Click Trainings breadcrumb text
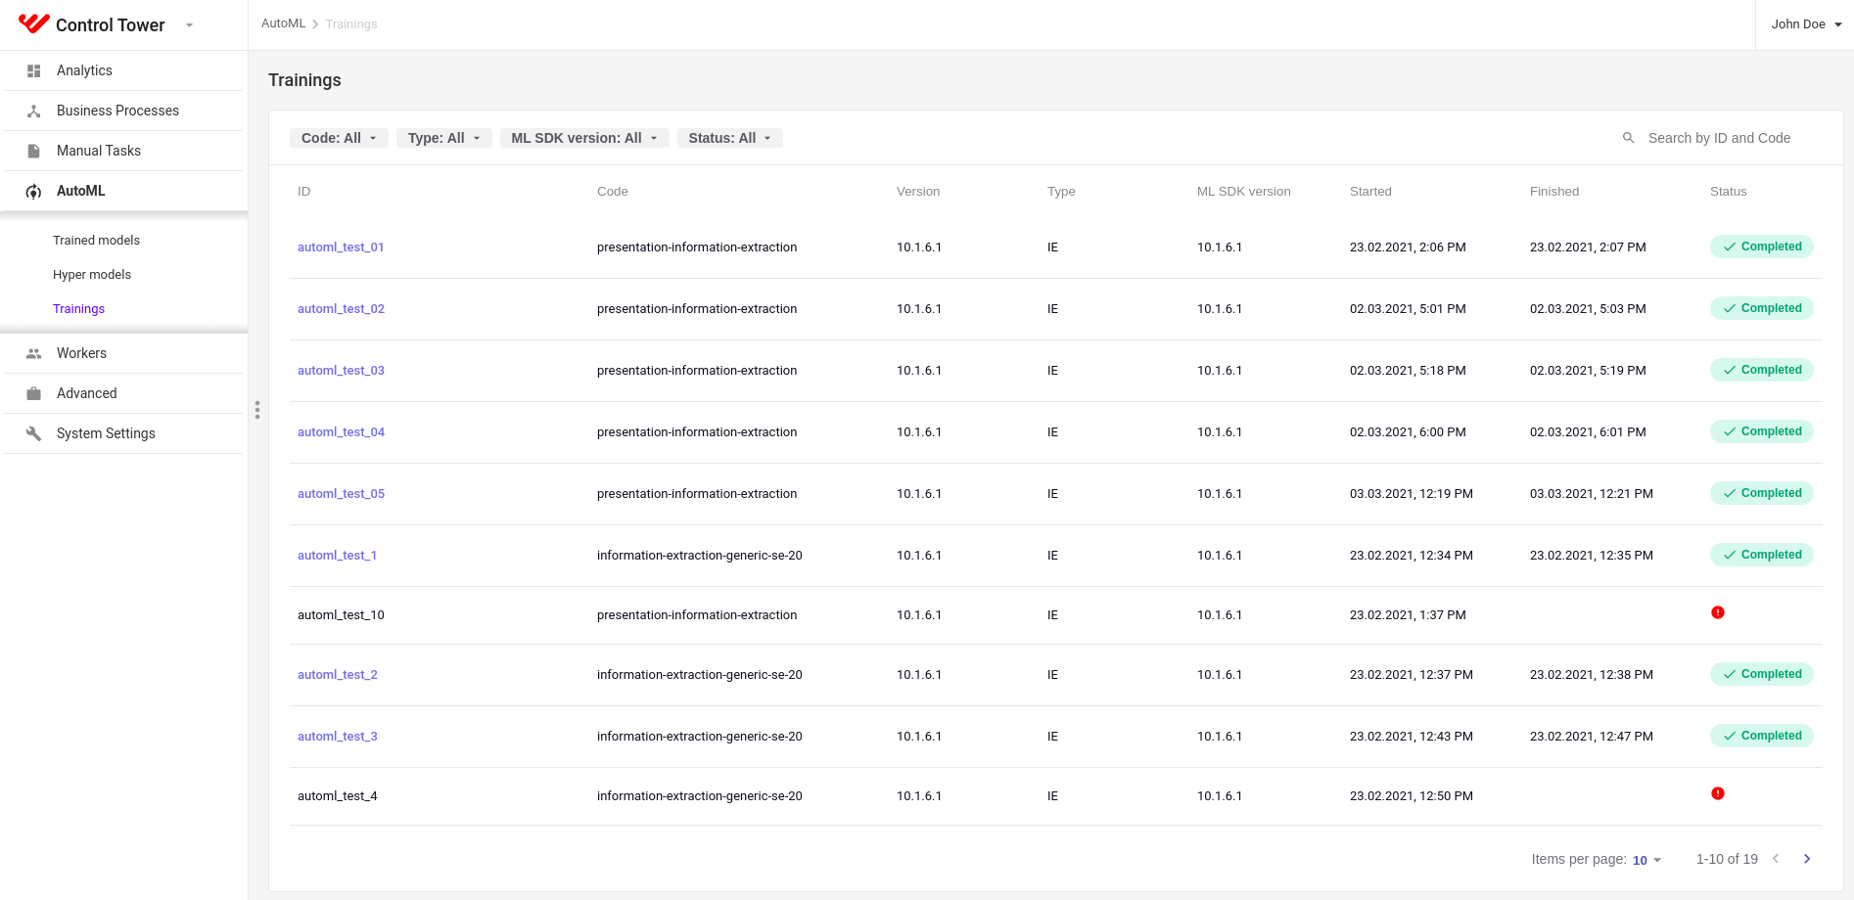Viewport: 1854px width, 900px height. [x=350, y=24]
